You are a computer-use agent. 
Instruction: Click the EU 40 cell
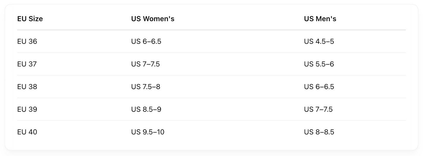click(x=27, y=132)
